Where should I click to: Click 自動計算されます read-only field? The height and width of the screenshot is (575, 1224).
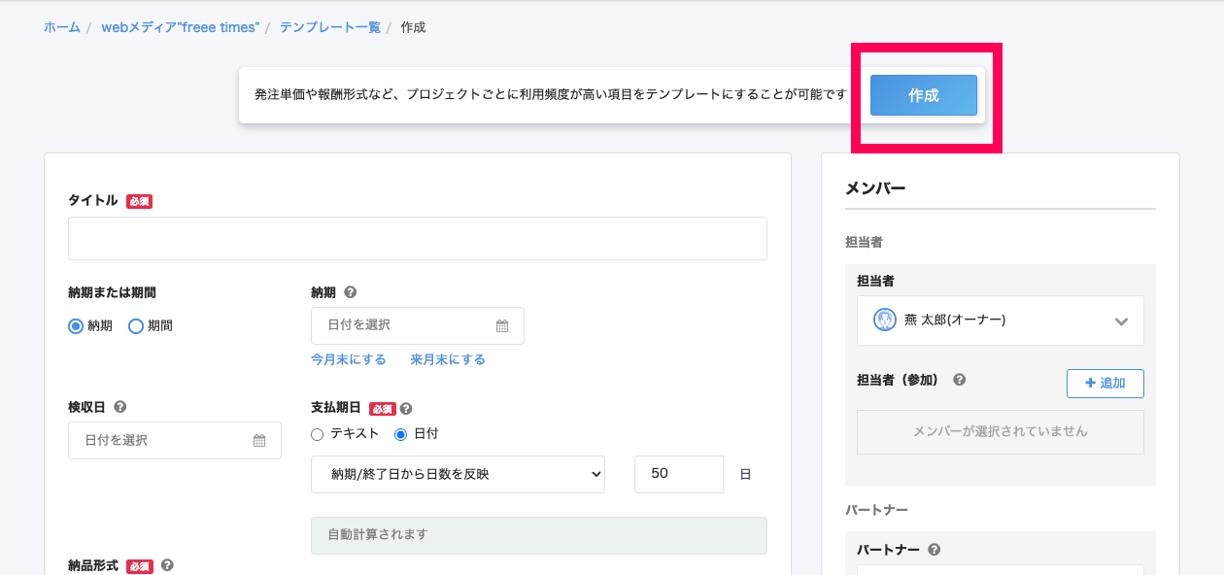(x=539, y=535)
